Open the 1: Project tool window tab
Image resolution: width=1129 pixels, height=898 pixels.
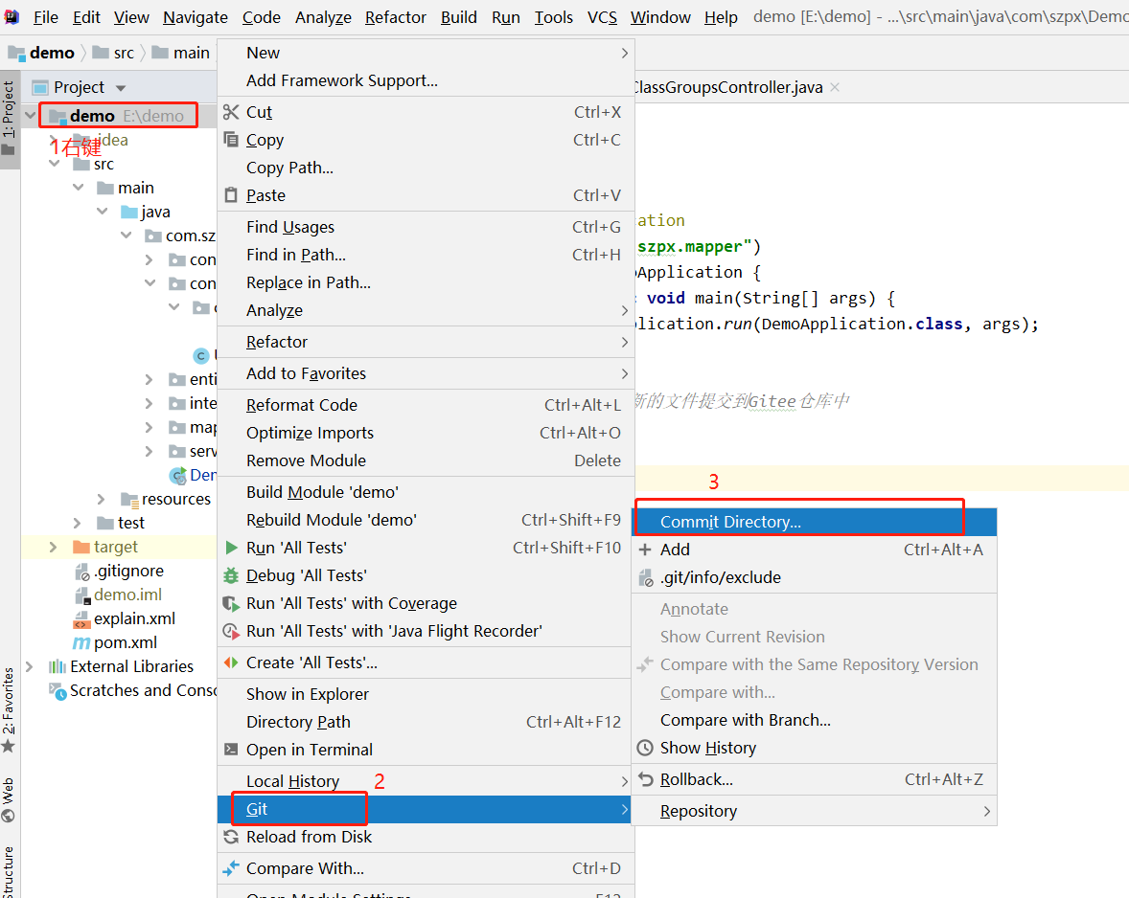(x=9, y=118)
